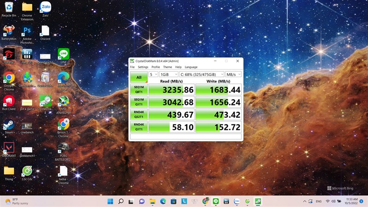
Task: Open the clock showing 11:33 AM
Action: click(351, 201)
